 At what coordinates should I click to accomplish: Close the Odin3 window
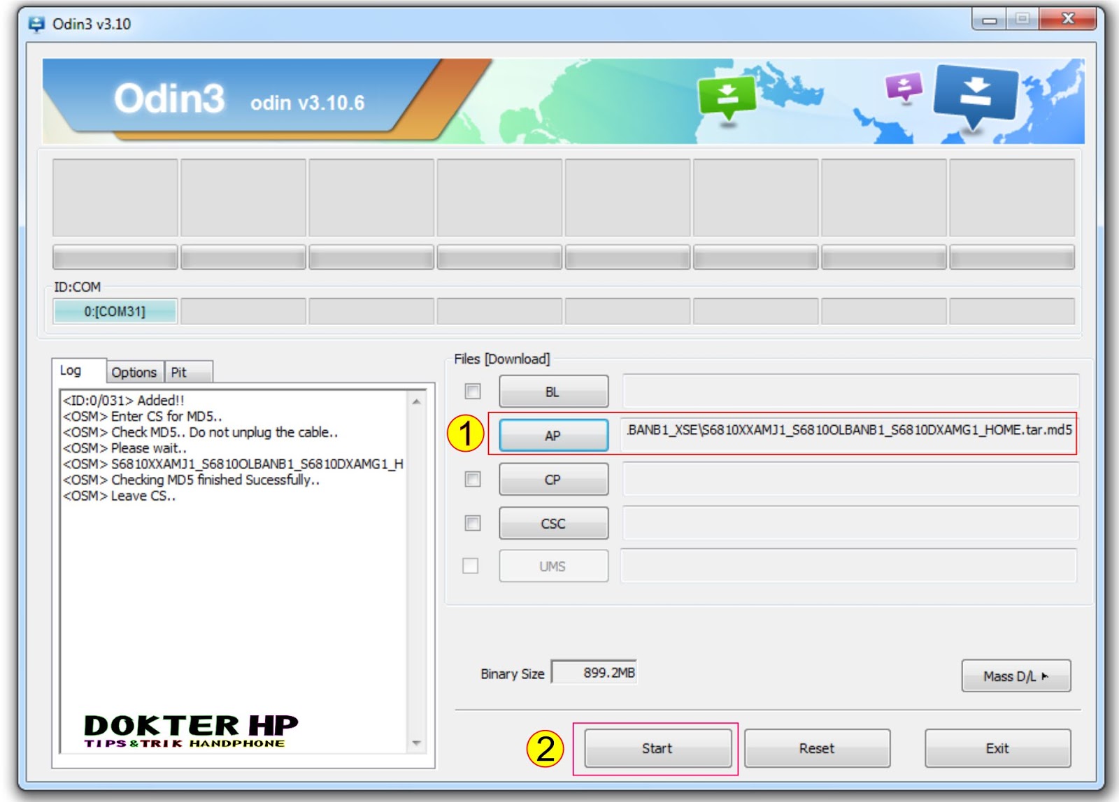[x=1068, y=20]
